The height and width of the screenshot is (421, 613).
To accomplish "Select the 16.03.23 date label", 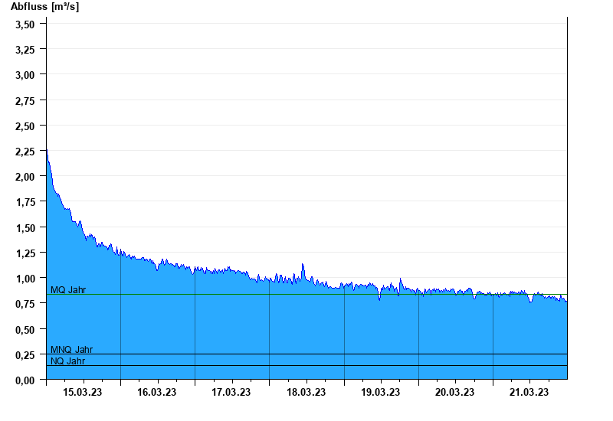I will pos(156,393).
